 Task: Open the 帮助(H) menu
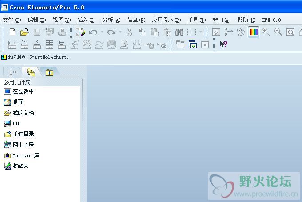tap(246, 20)
